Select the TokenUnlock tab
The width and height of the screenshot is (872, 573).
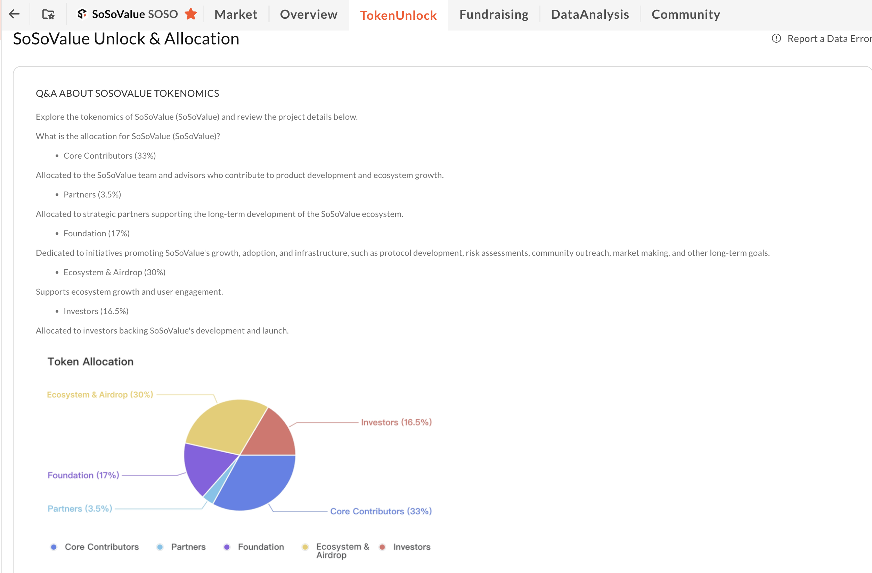click(398, 15)
